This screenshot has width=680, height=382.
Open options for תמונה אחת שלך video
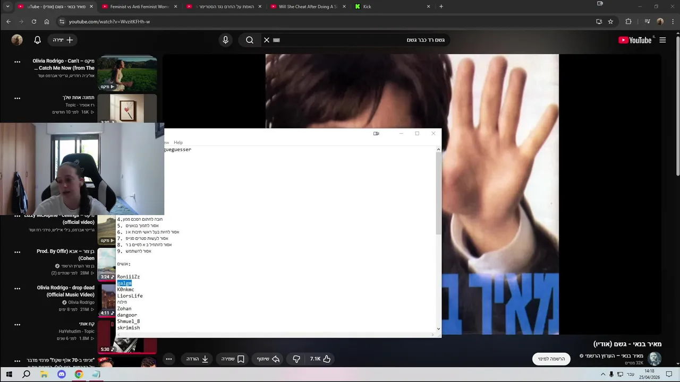tap(17, 98)
